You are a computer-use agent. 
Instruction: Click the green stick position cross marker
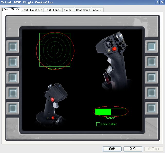coord(42,44)
